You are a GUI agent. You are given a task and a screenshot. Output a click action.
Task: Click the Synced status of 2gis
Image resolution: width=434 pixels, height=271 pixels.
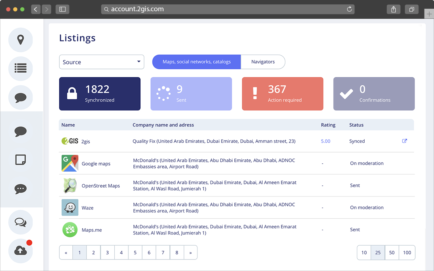[357, 141]
